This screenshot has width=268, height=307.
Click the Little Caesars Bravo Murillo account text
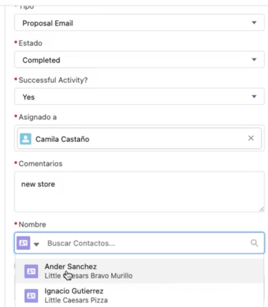click(88, 276)
